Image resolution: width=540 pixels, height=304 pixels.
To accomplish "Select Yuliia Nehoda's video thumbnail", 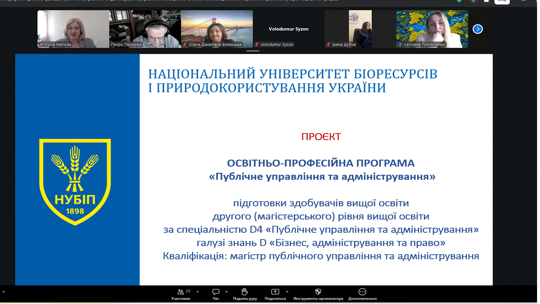I will tap(73, 29).
